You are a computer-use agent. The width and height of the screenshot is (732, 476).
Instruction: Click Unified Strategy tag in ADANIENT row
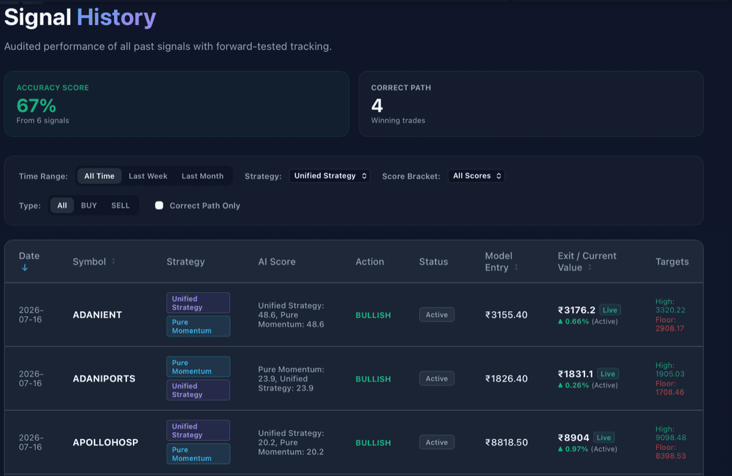coord(198,303)
